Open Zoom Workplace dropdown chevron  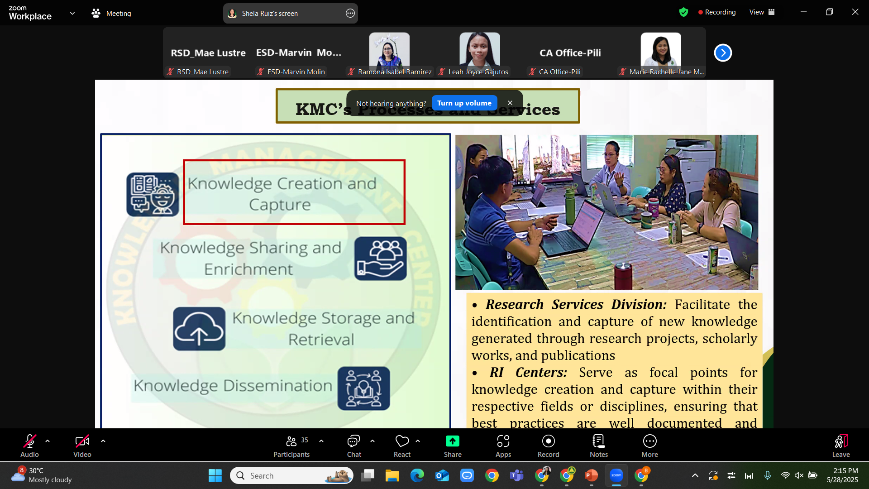72,13
